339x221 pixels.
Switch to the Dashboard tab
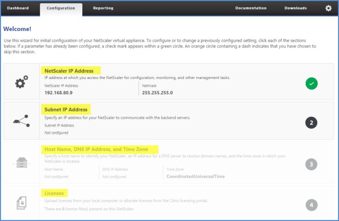tap(18, 8)
